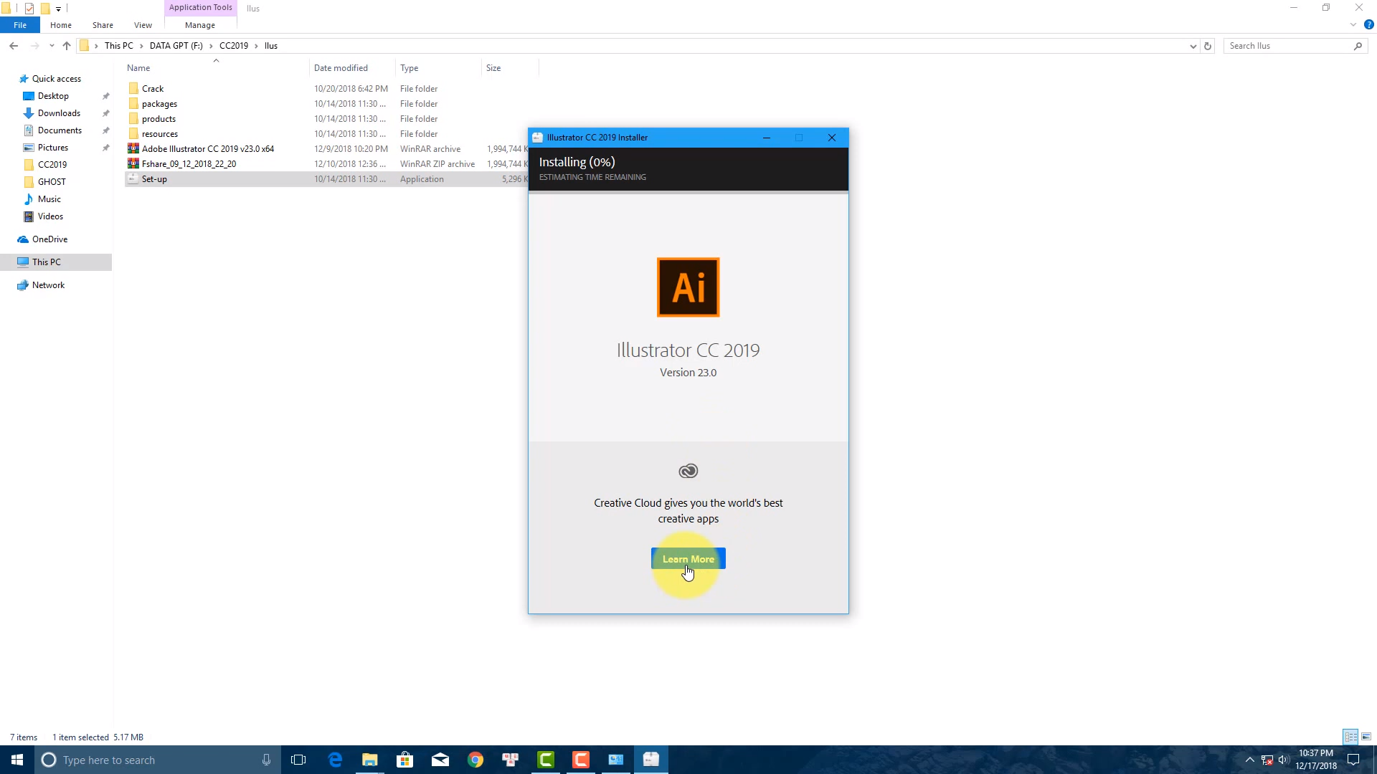
Task: Launch Microsoft Edge from taskbar
Action: [335, 760]
